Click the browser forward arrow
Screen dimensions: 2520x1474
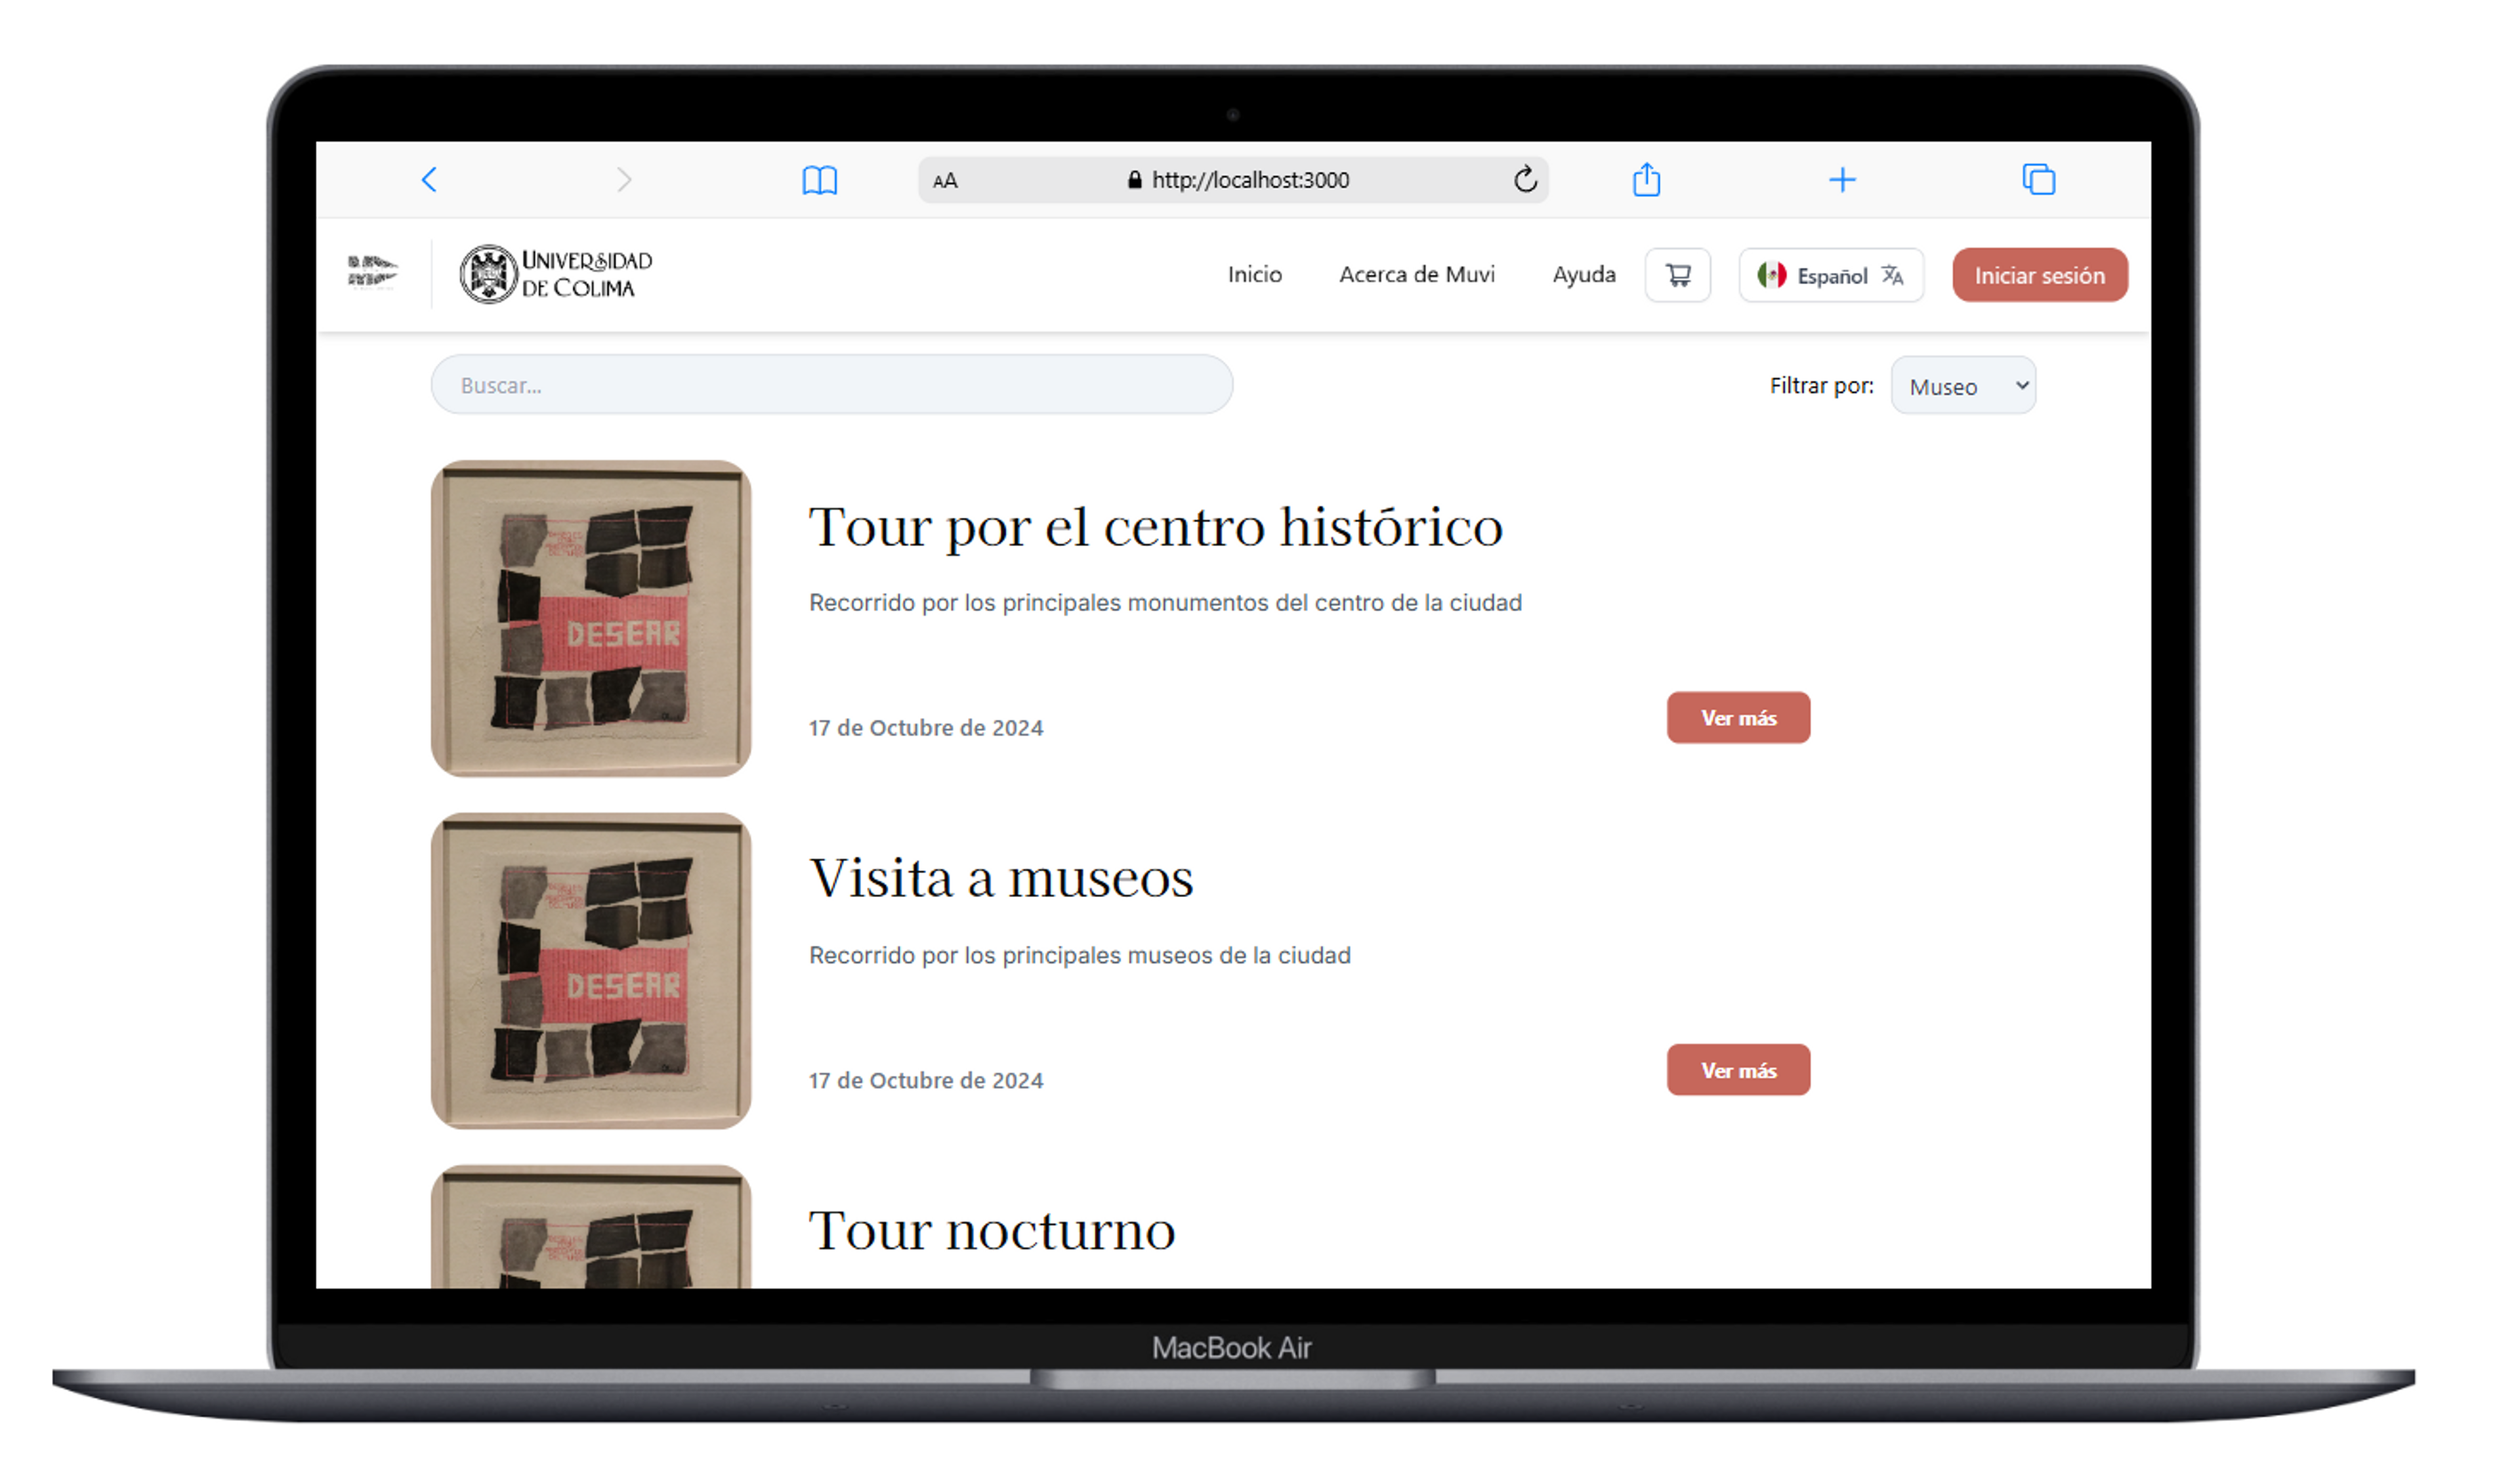click(x=624, y=180)
